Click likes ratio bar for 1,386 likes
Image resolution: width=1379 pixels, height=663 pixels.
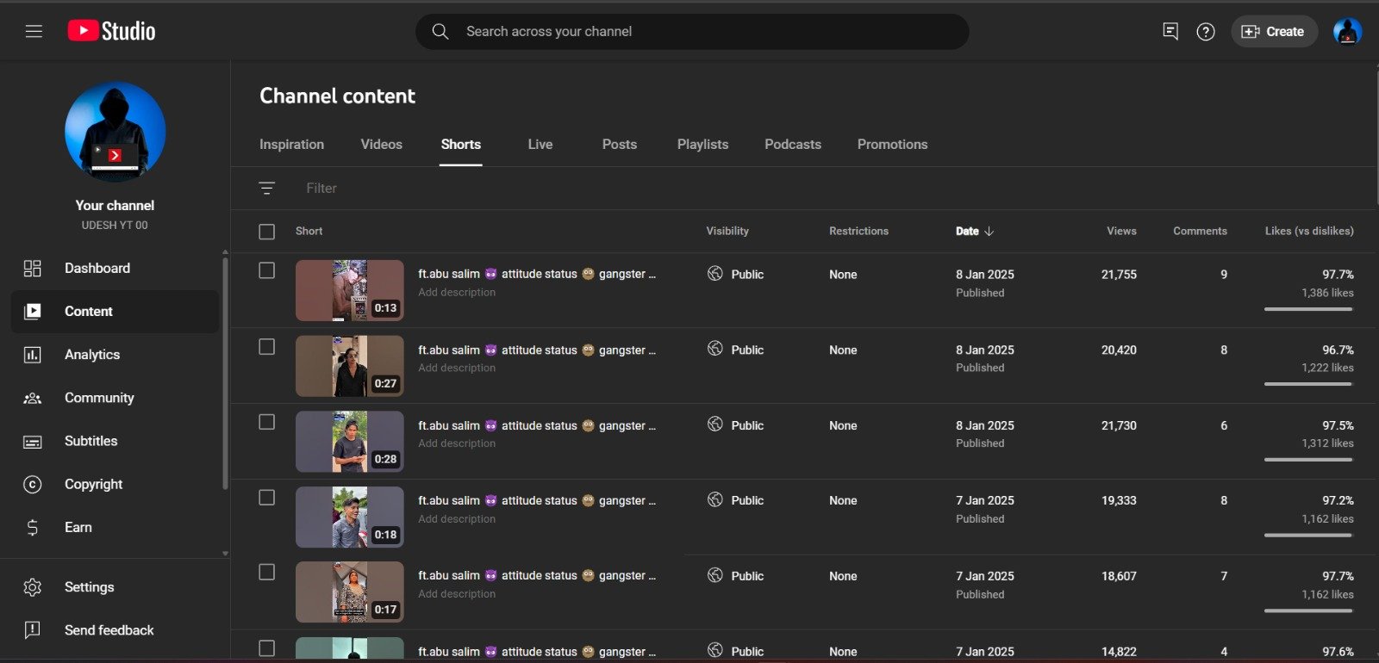point(1308,309)
